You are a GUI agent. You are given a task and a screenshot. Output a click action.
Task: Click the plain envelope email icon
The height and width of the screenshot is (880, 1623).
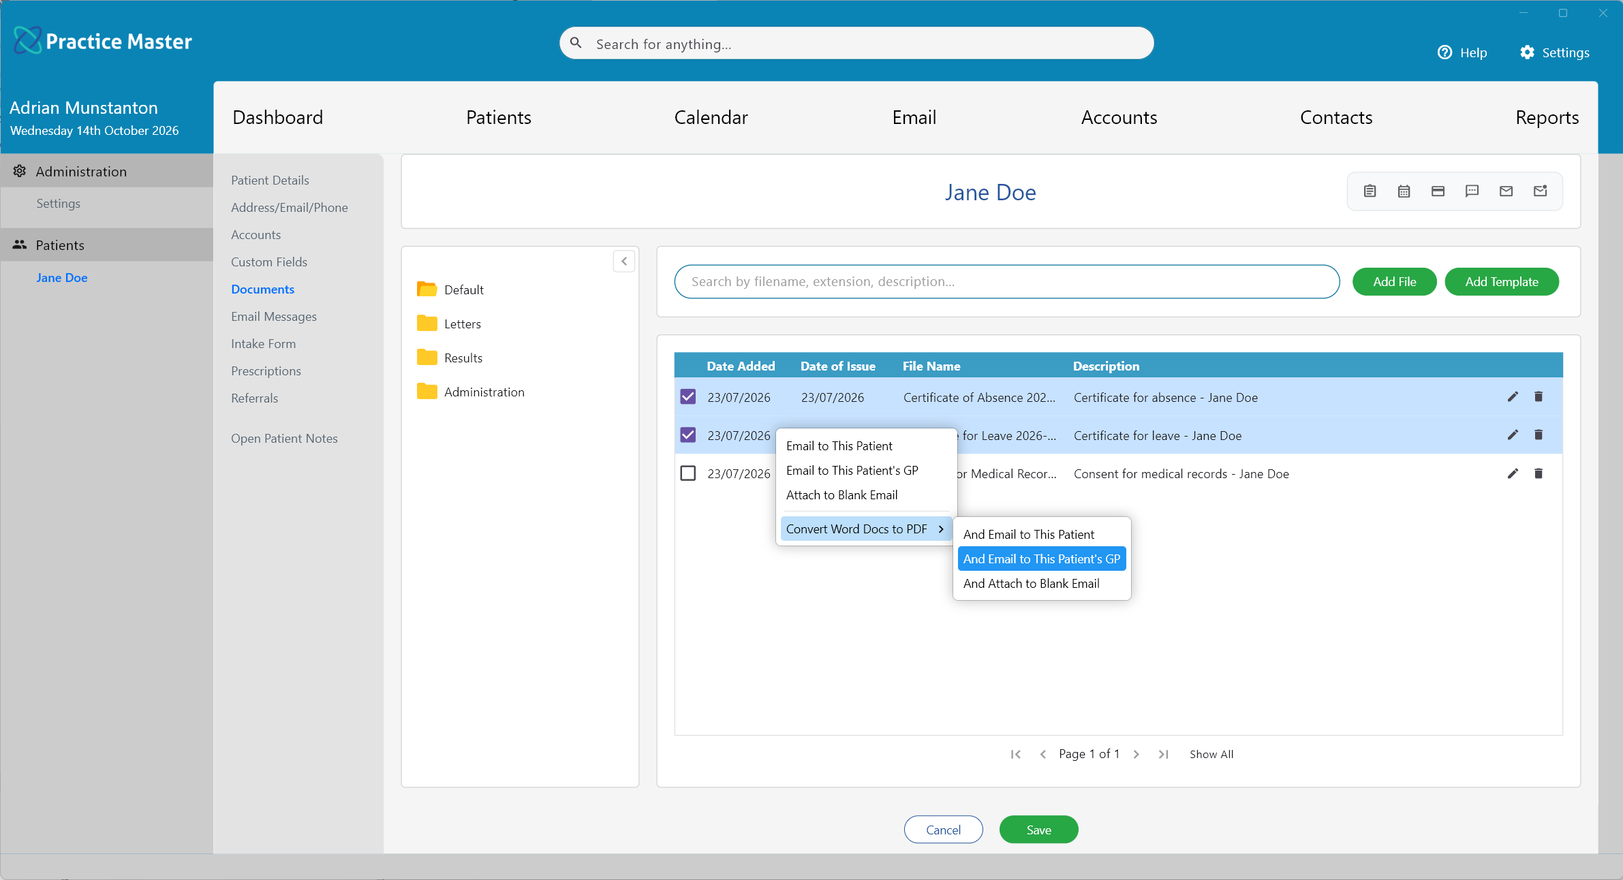pyautogui.click(x=1506, y=191)
